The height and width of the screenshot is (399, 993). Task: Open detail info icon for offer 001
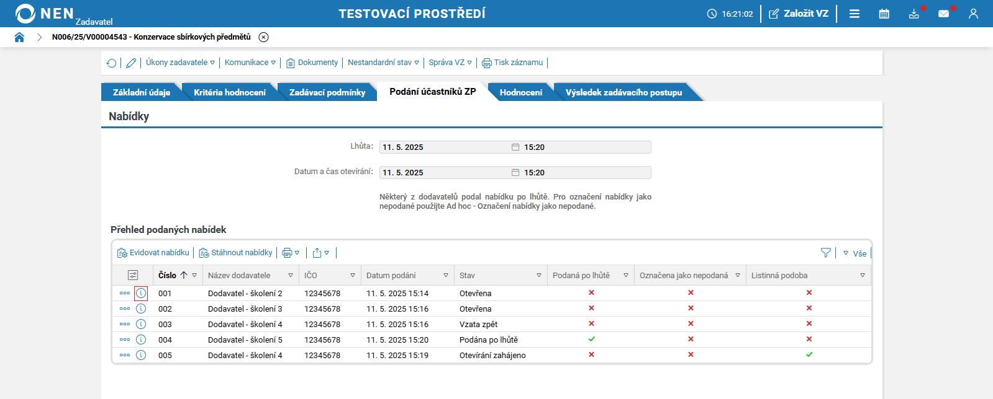point(141,293)
